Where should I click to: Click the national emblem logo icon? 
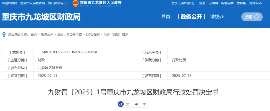coord(75,3)
